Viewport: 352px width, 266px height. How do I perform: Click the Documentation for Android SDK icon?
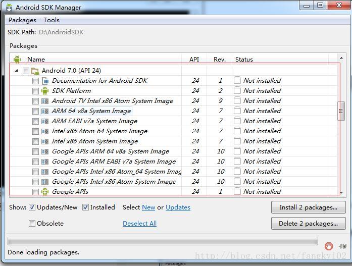coord(45,81)
